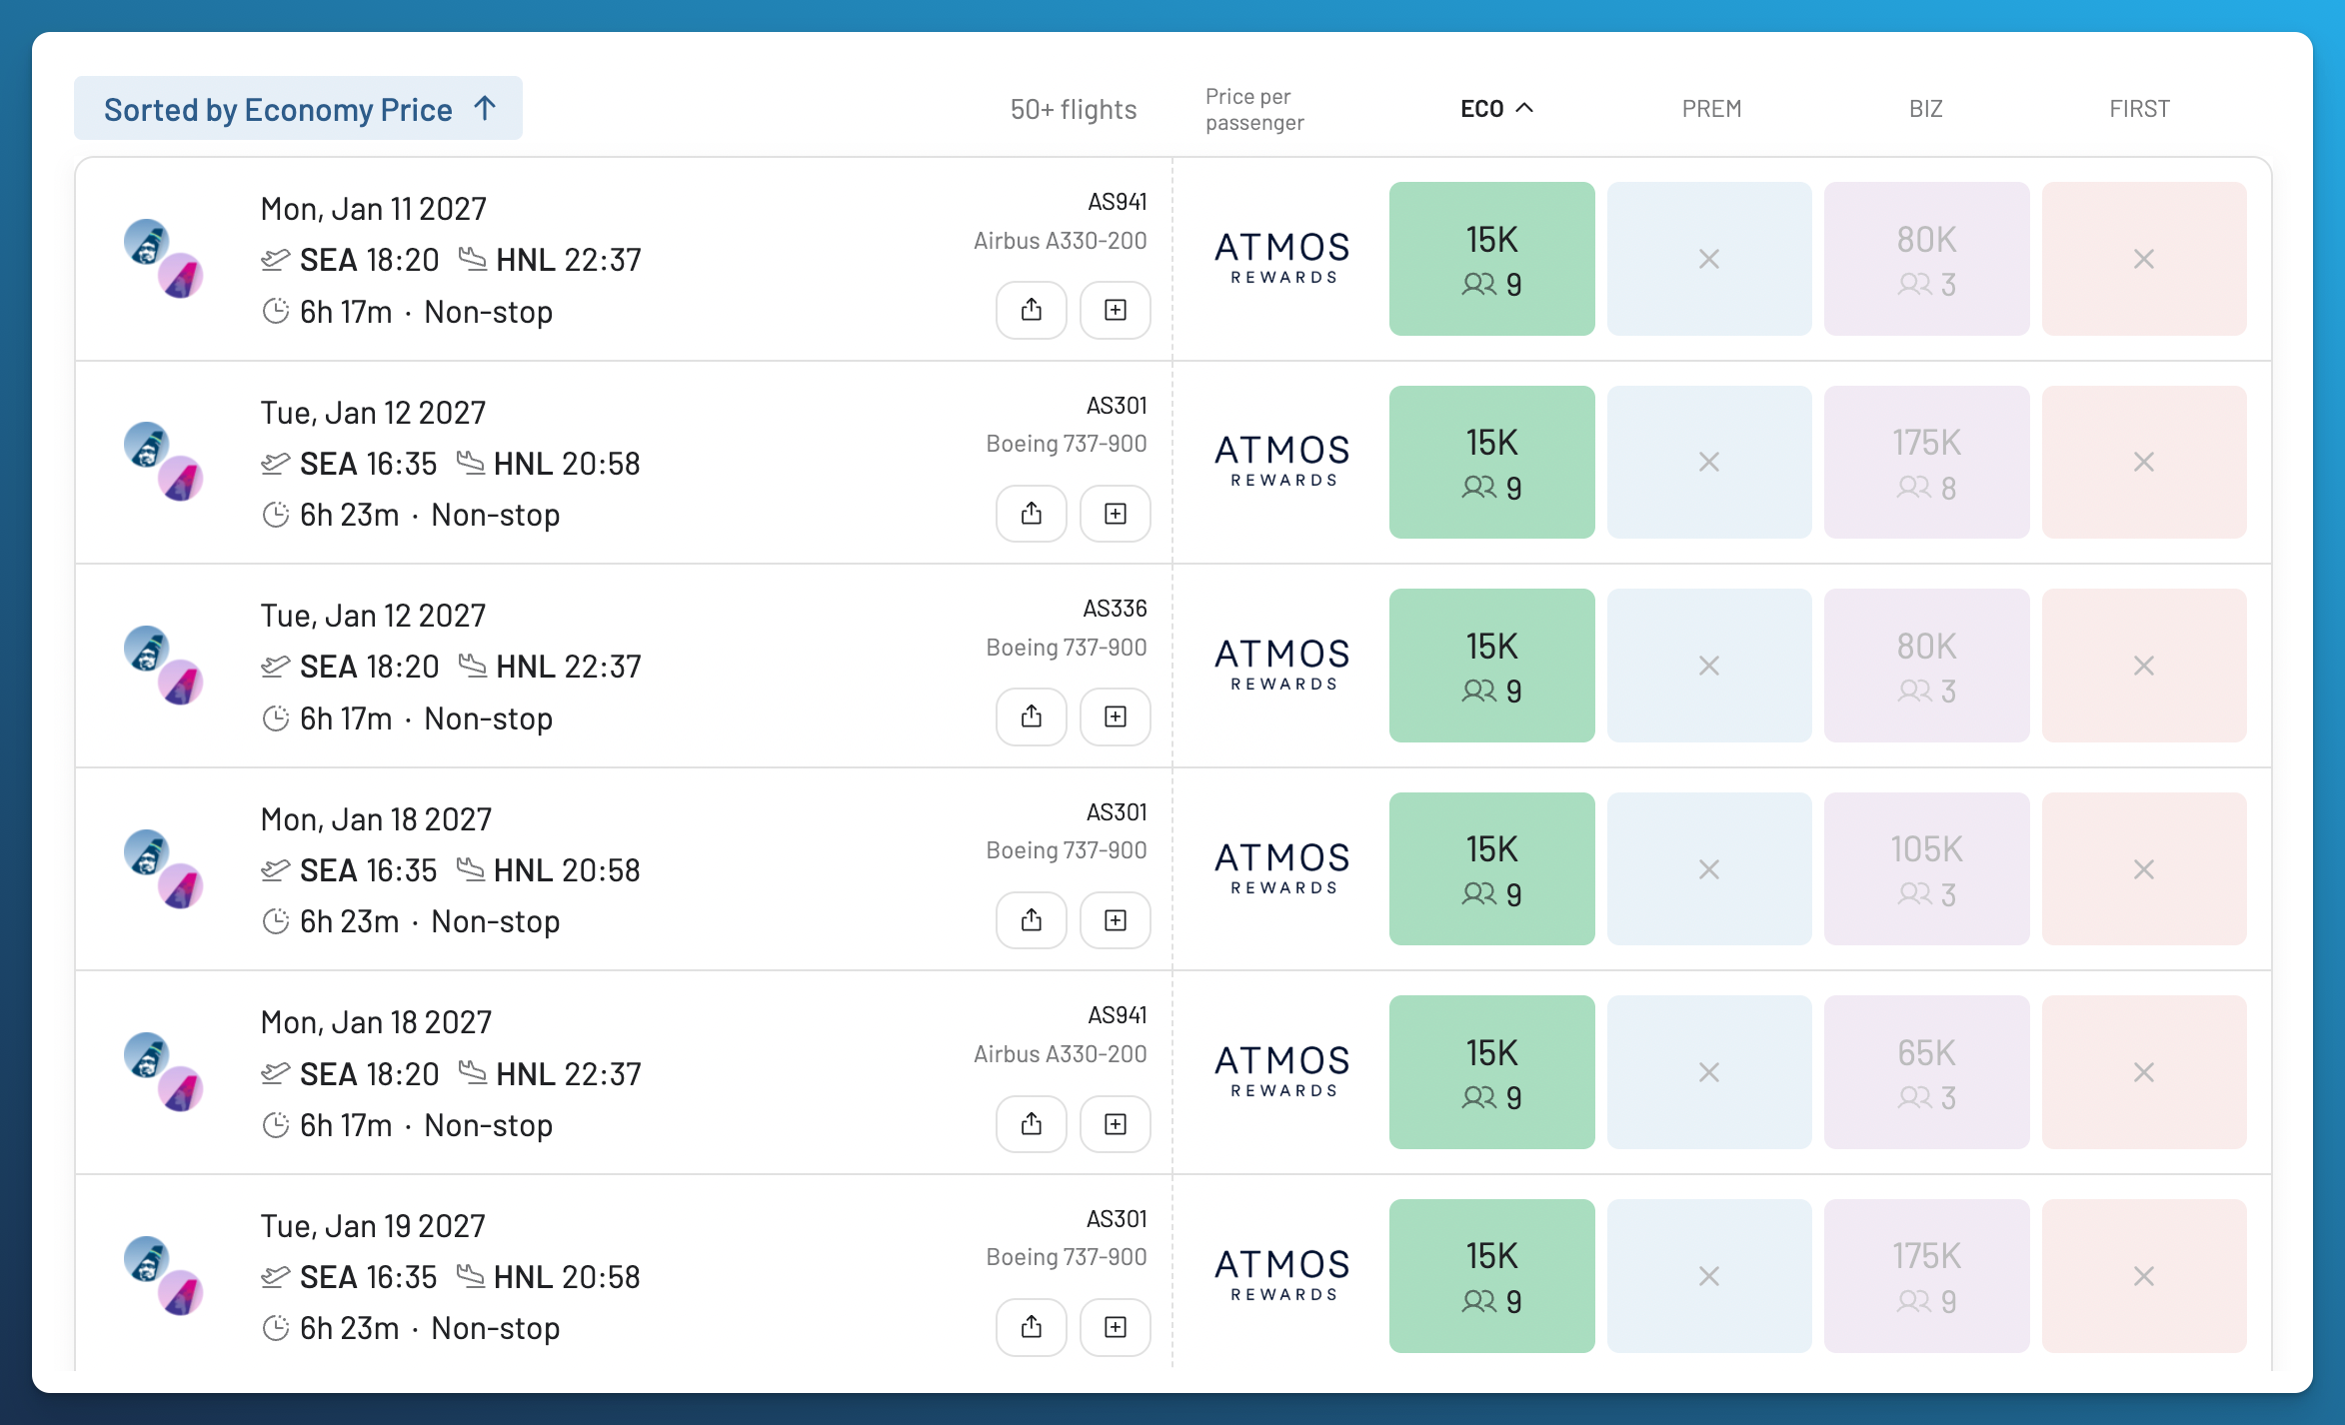Select 15K economy fare on Jan 18 AS941

click(1491, 1072)
